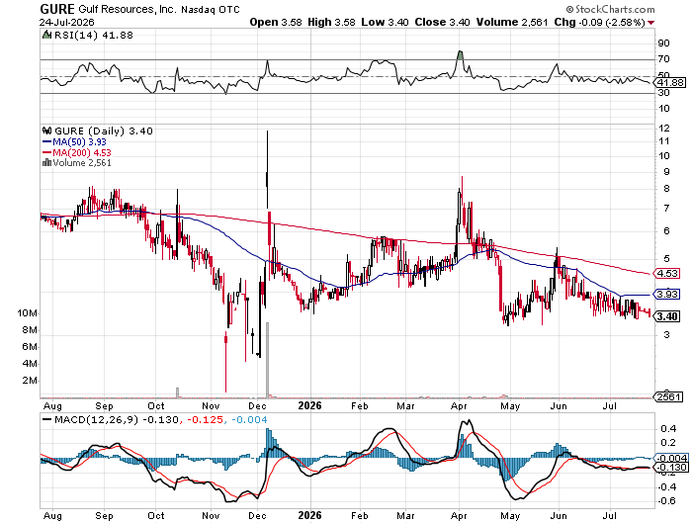
Task: Click the Volume bars legend icon
Action: coord(46,163)
